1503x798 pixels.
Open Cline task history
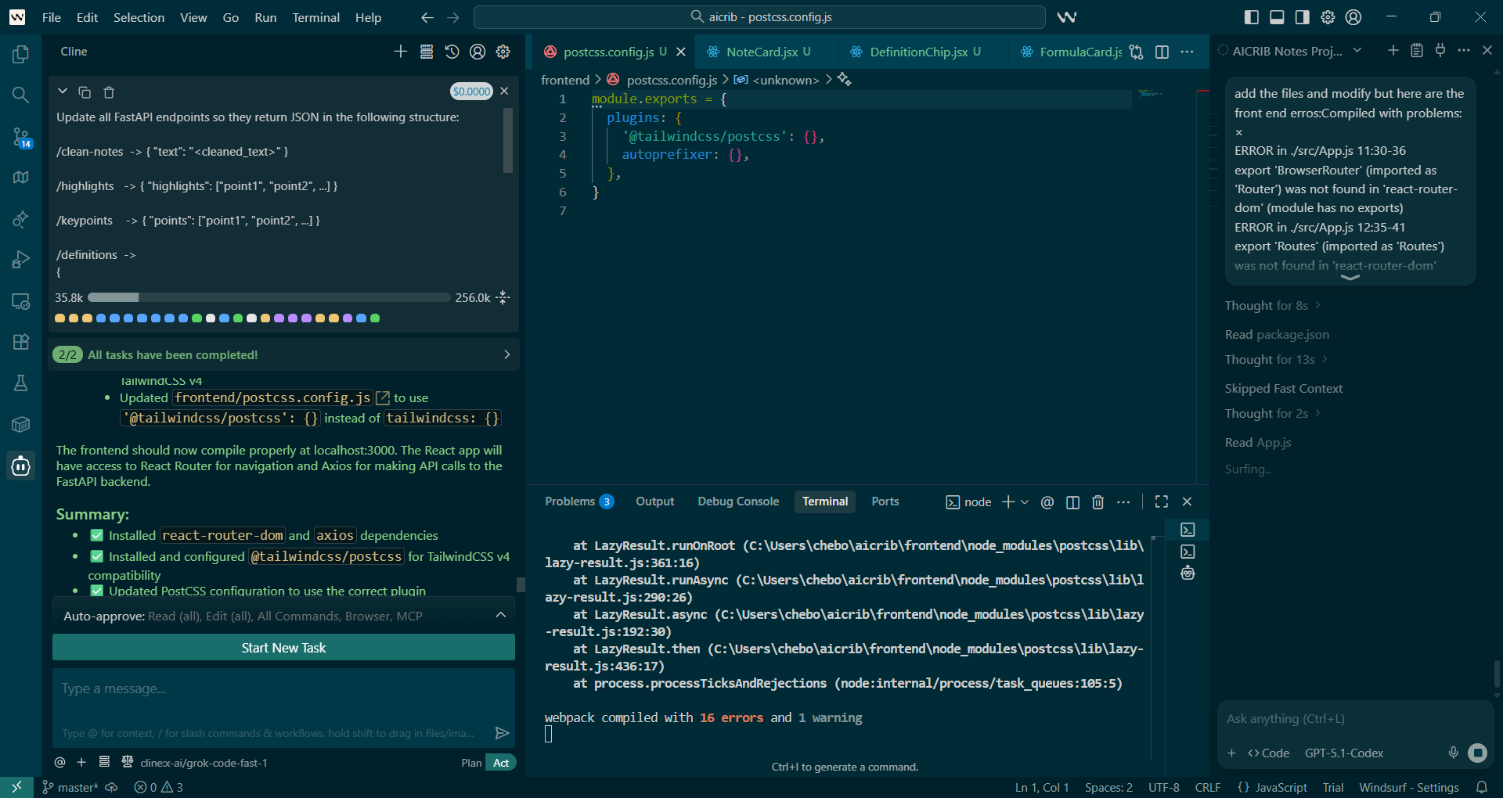click(x=452, y=52)
